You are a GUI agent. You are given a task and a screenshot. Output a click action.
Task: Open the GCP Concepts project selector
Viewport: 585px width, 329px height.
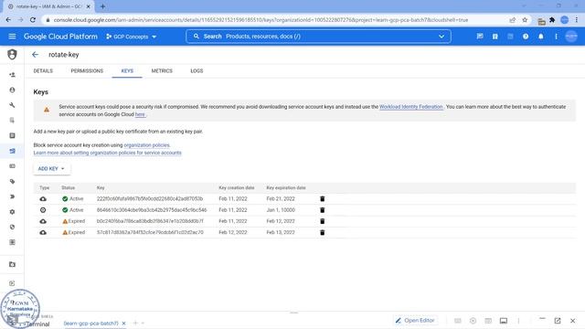(x=132, y=37)
